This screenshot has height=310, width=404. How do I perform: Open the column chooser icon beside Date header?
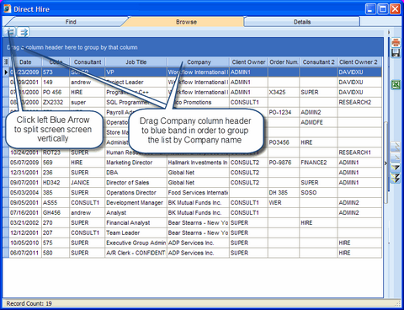pos(6,62)
